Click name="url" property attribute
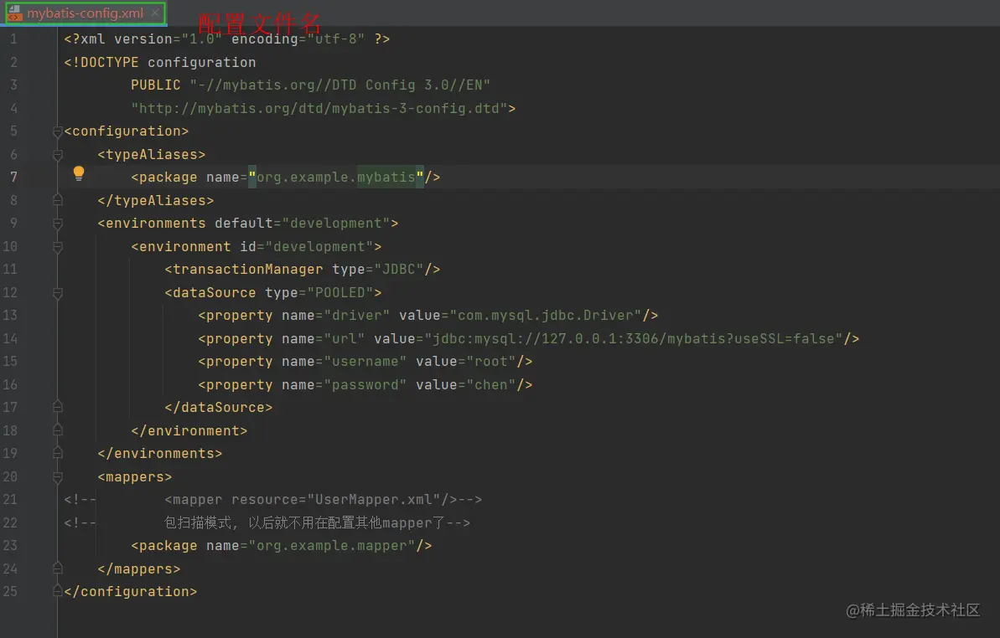1000x638 pixels. (324, 339)
